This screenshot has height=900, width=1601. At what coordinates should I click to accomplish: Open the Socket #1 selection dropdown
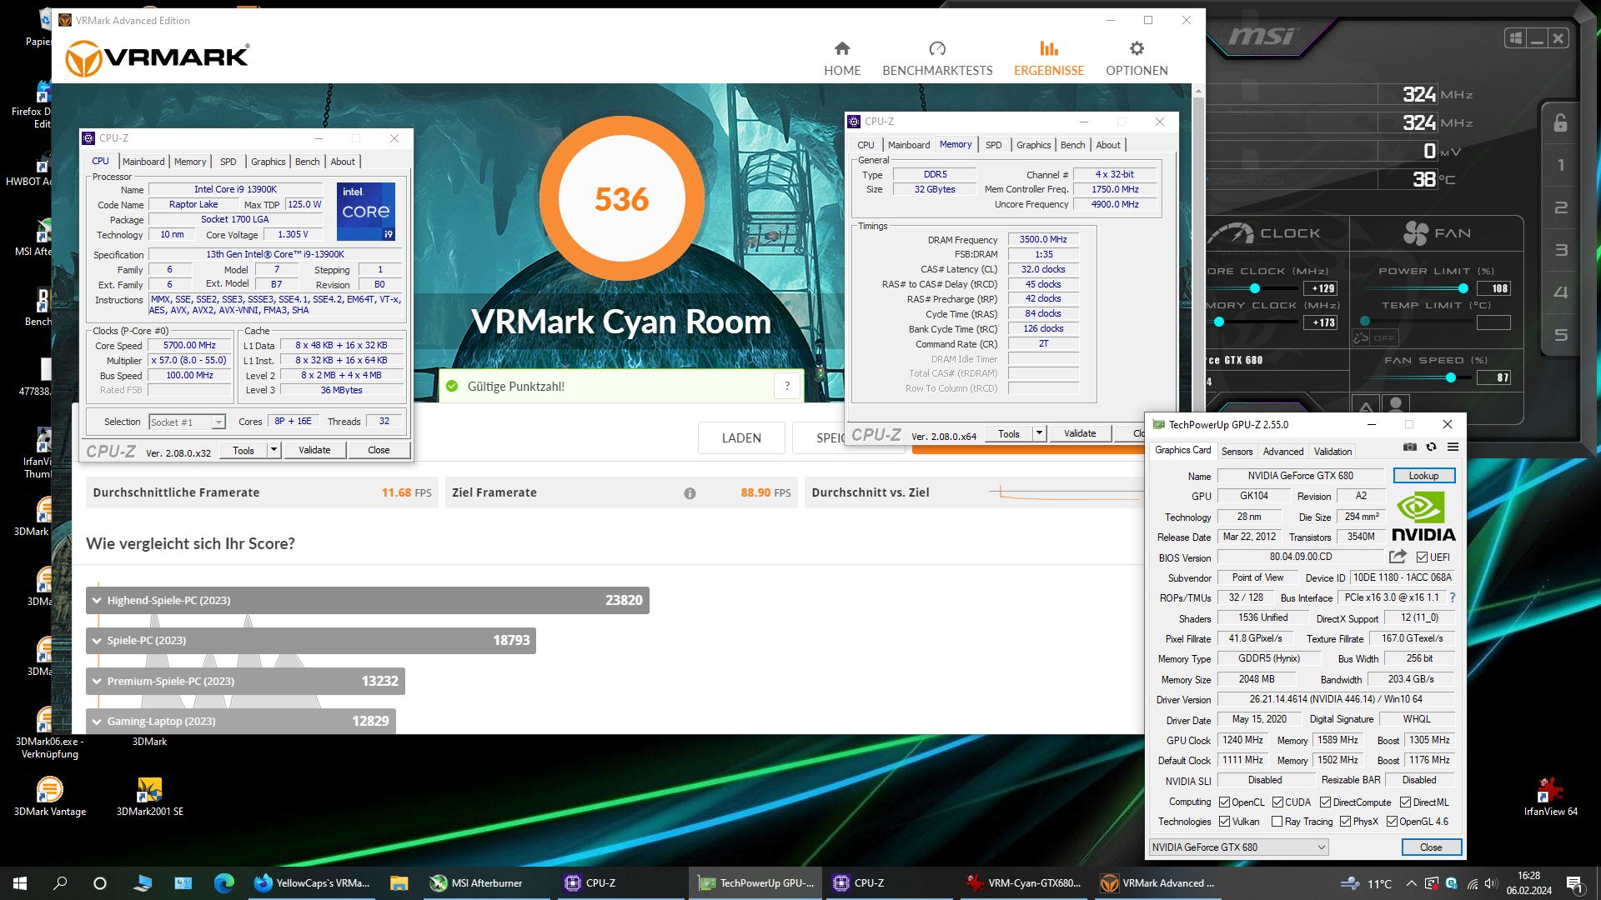pyautogui.click(x=188, y=422)
